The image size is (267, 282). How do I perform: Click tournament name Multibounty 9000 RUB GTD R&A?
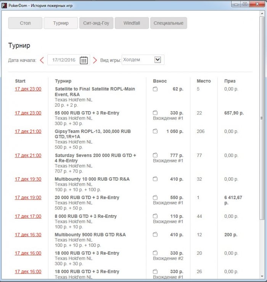coord(90,235)
